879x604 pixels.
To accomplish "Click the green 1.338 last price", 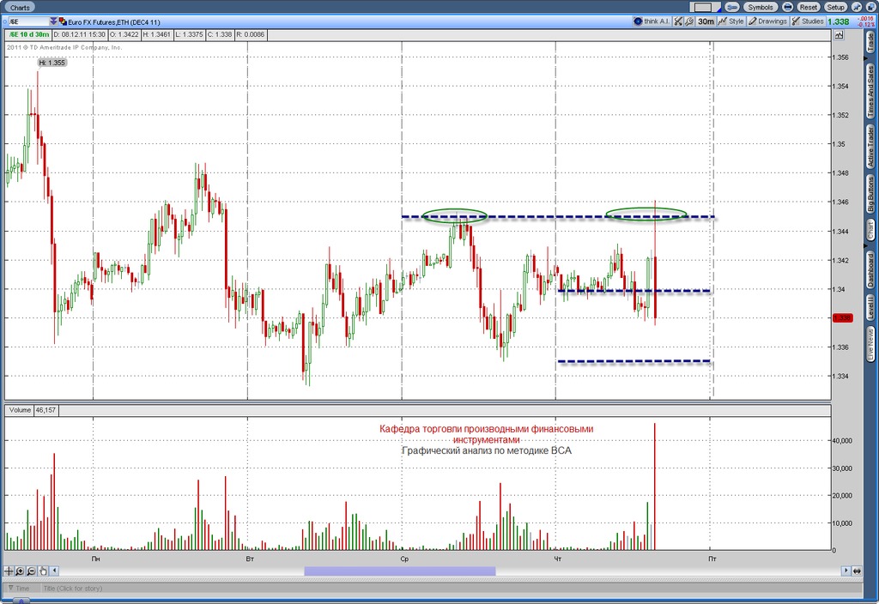I will point(838,21).
